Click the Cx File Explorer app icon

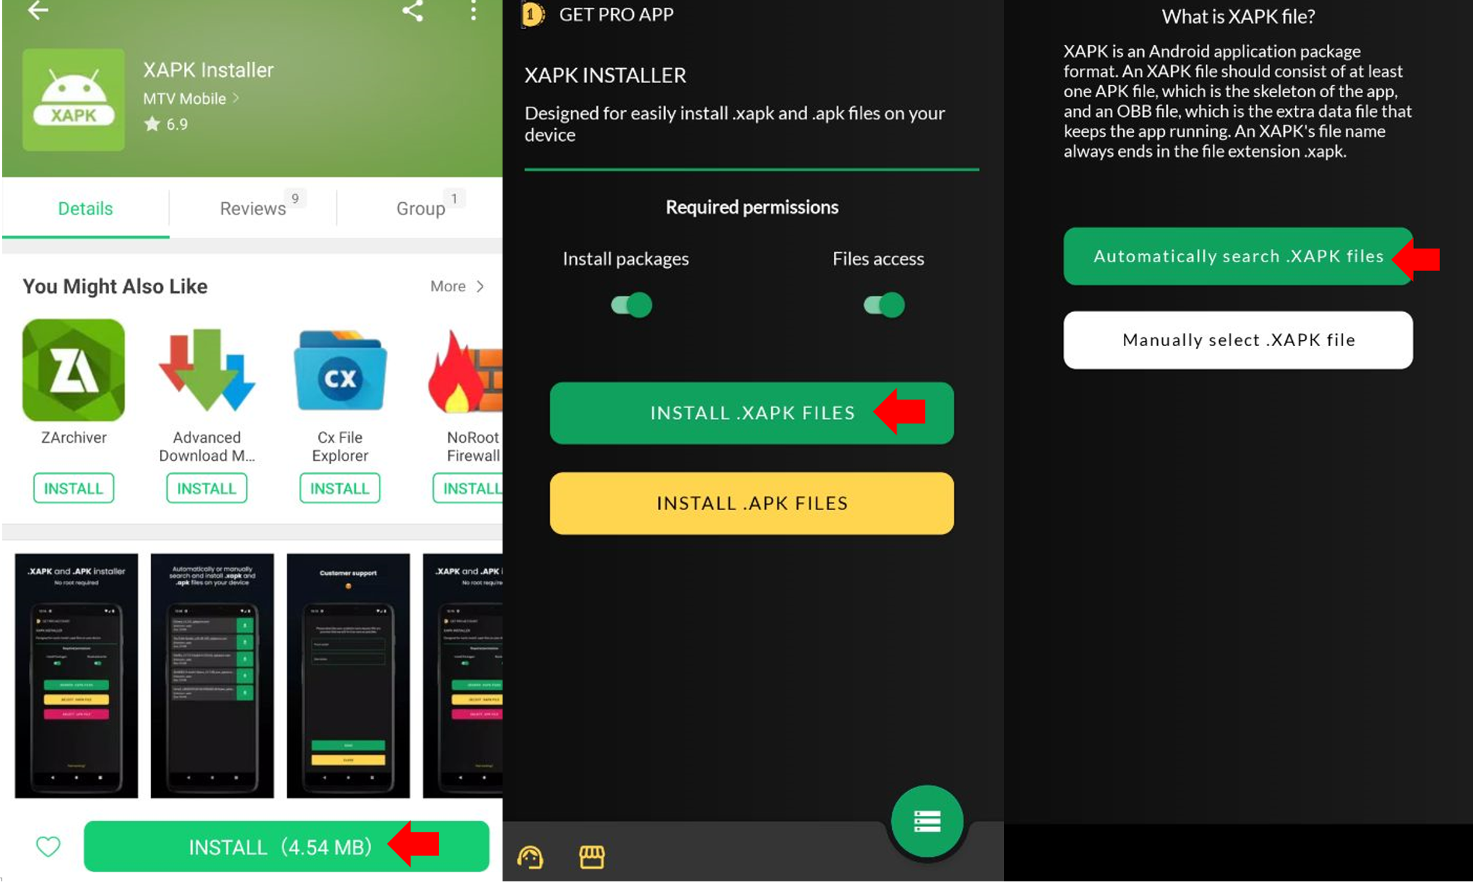[x=341, y=373]
